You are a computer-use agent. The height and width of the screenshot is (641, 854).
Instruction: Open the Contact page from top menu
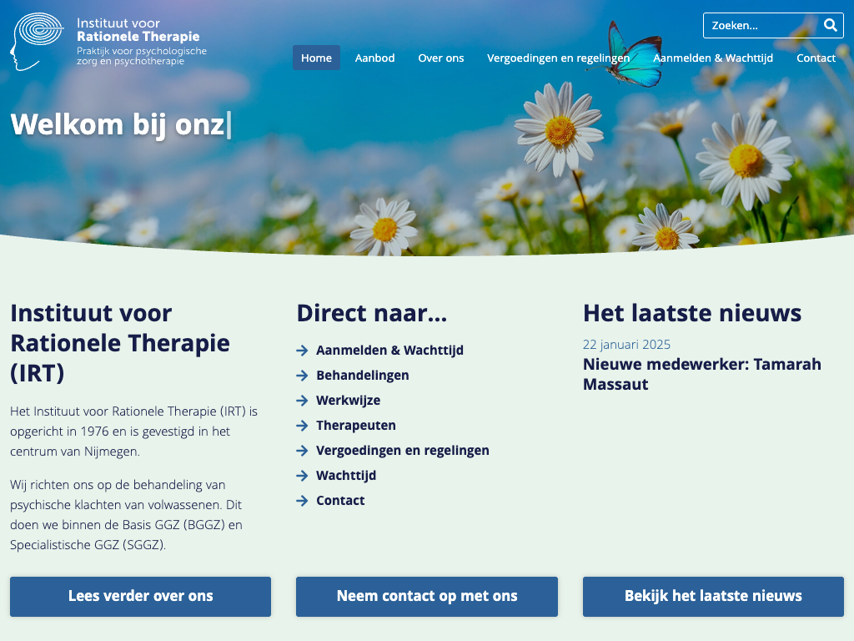click(816, 58)
